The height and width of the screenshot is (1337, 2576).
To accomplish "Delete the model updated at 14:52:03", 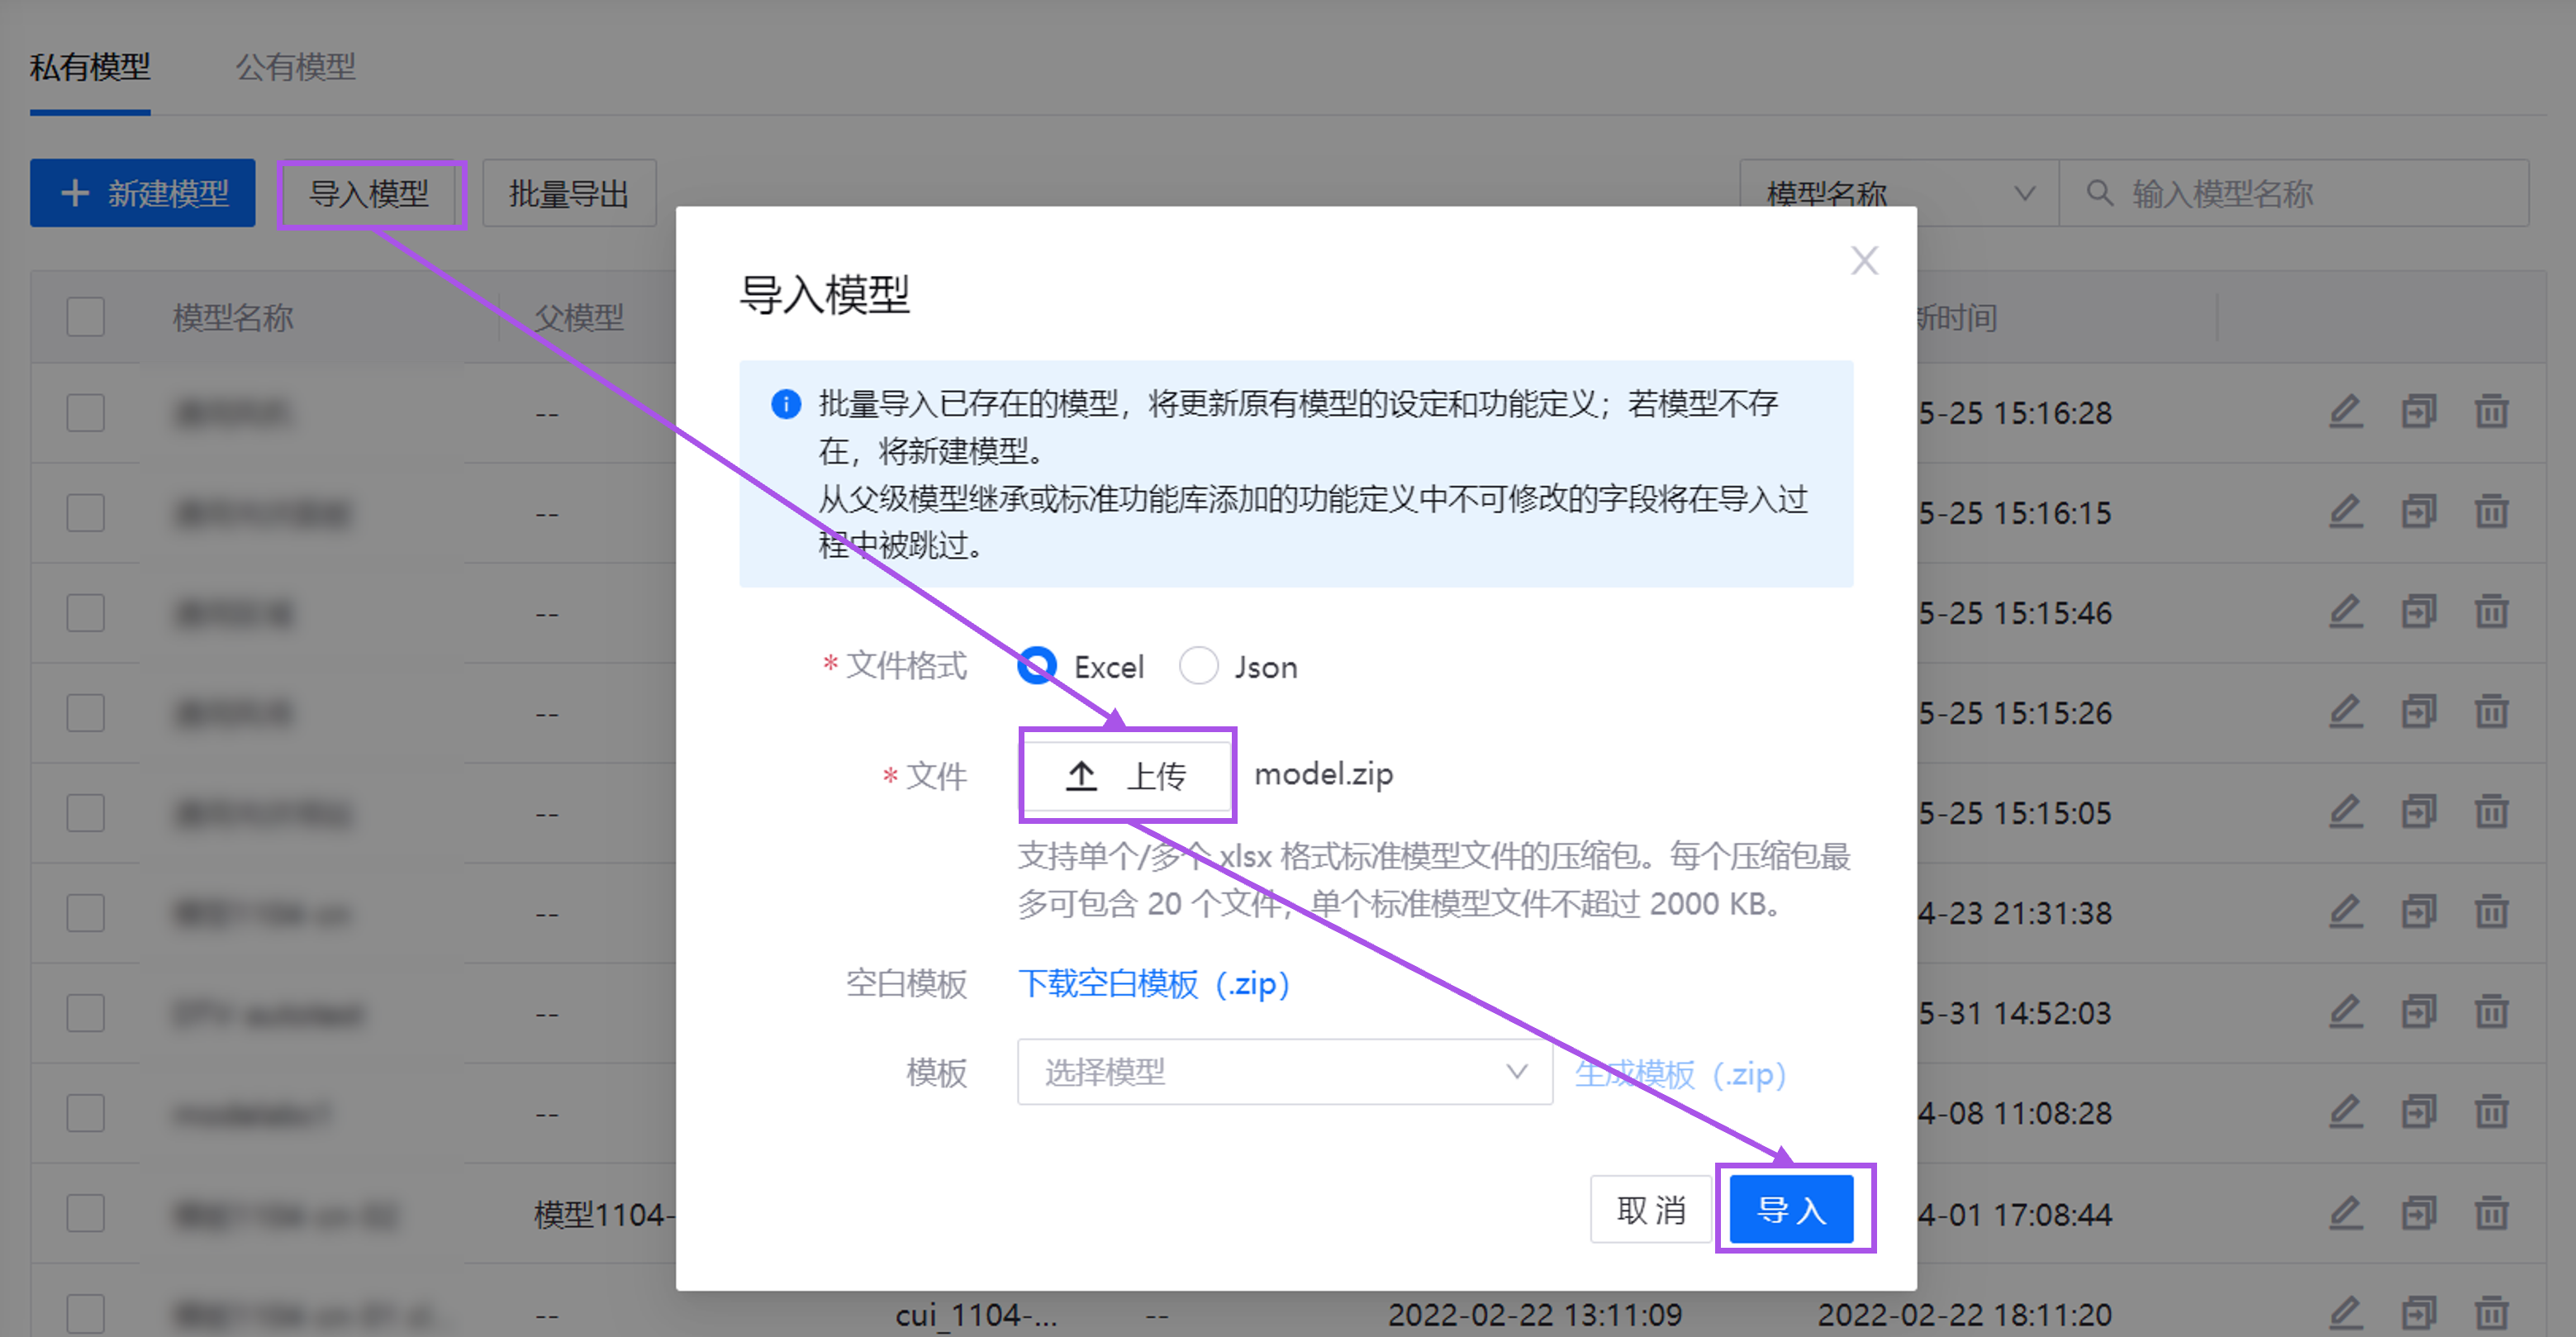I will (2491, 1012).
